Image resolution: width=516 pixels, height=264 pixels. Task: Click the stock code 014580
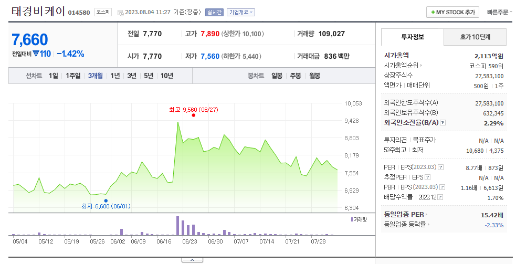[x=79, y=13]
